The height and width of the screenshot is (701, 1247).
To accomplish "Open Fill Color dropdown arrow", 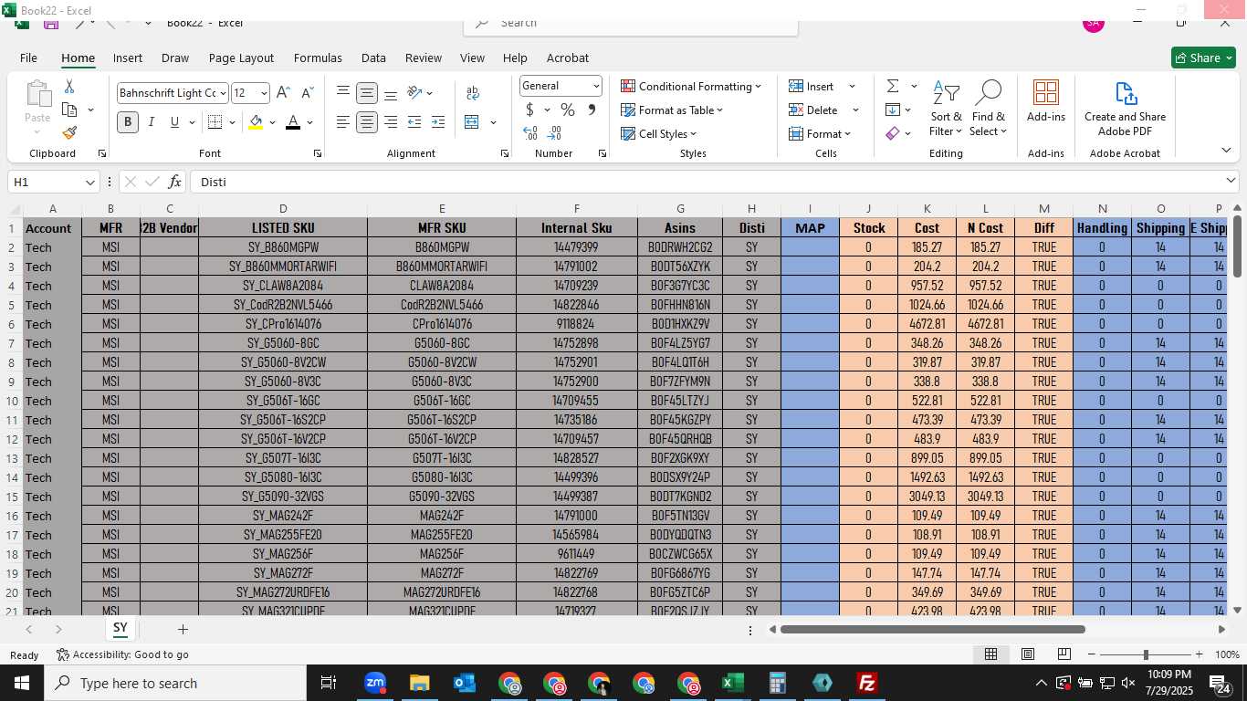I will click(272, 122).
